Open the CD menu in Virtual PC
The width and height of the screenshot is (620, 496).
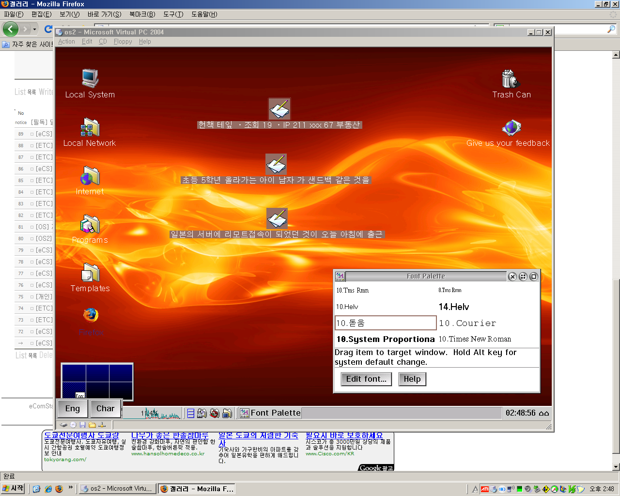103,42
